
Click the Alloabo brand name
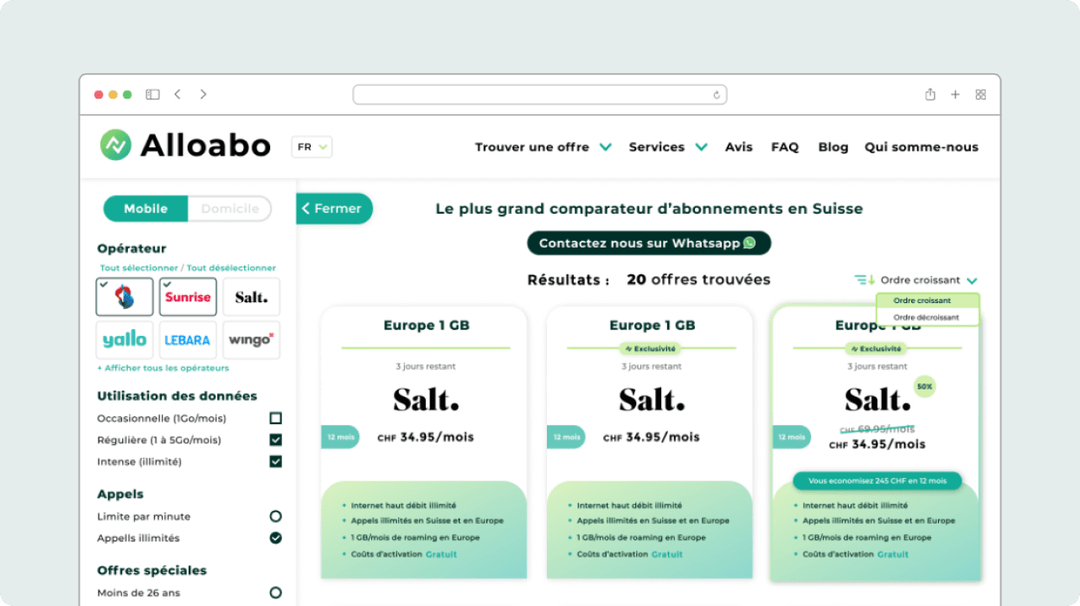(206, 145)
